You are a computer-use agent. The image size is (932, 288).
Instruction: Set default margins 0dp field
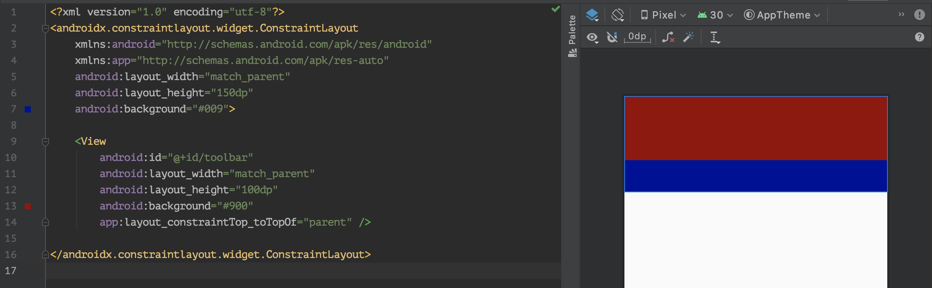(638, 37)
